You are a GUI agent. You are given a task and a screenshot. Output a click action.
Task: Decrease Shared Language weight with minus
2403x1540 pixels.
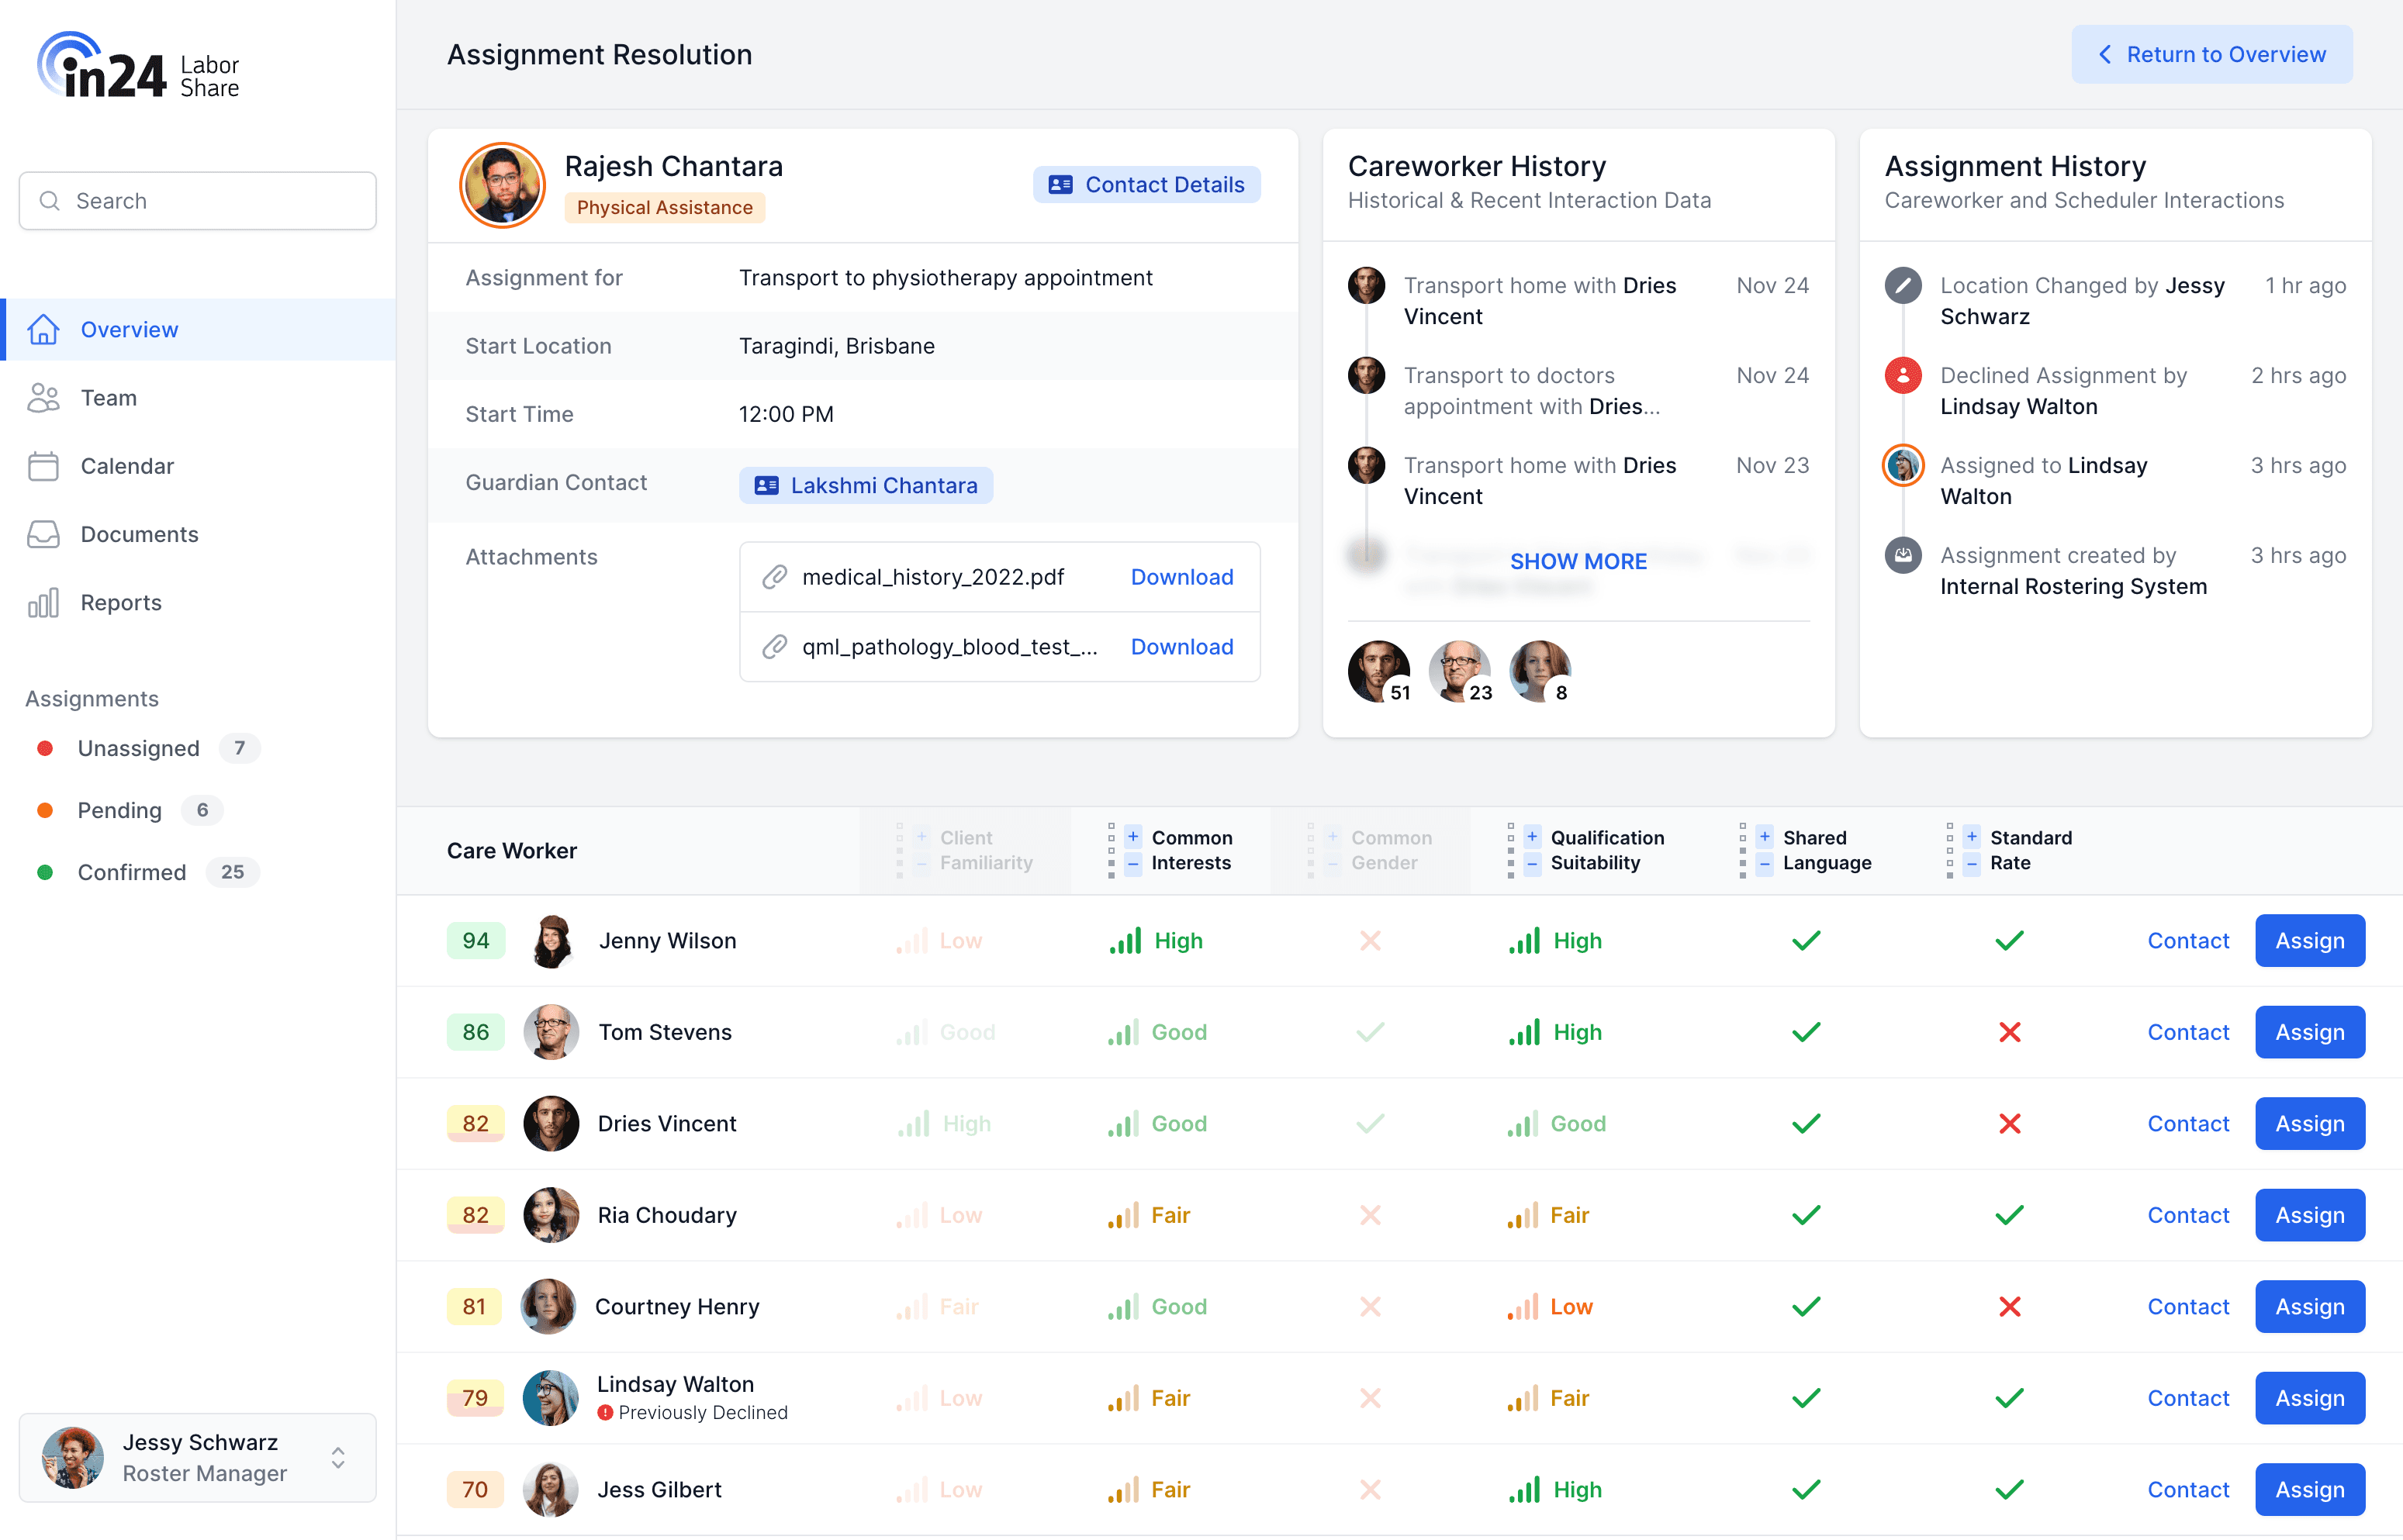click(1764, 864)
